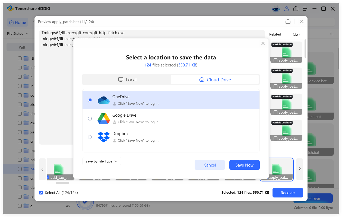Open the hamburger menu in title bar

pyautogui.click(x=305, y=9)
